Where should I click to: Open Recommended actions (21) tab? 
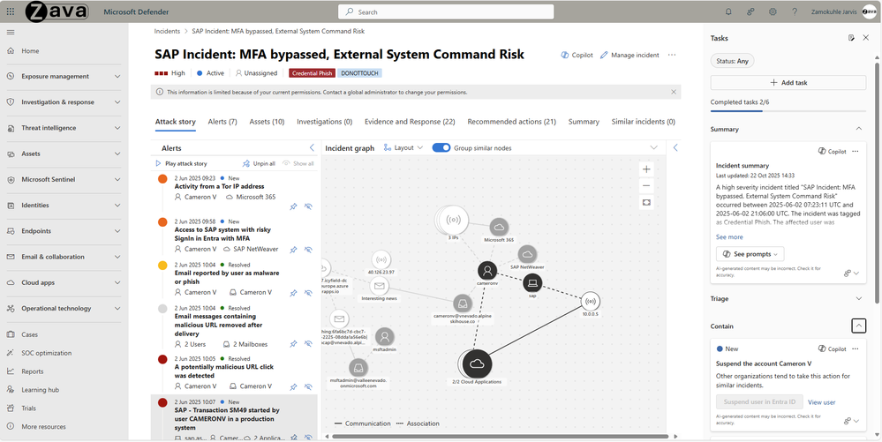[x=512, y=122]
